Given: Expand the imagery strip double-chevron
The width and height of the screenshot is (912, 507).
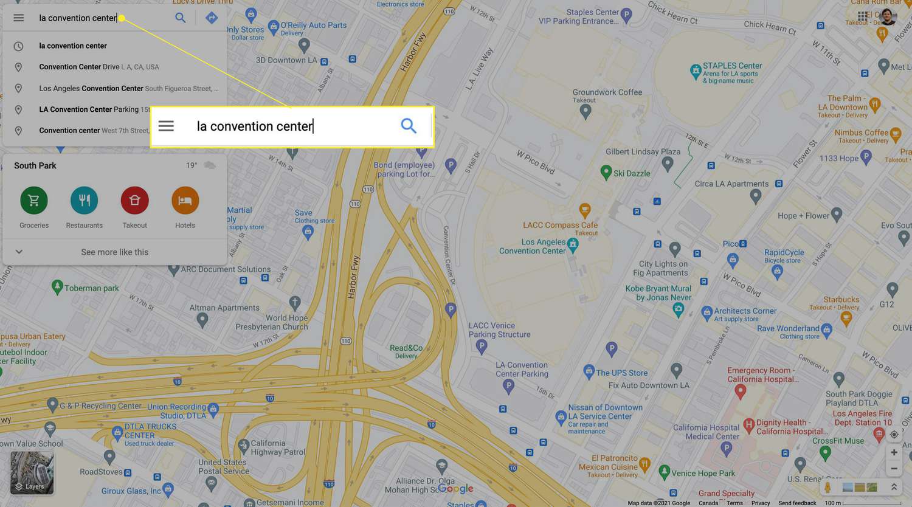Looking at the screenshot, I should coord(894,487).
